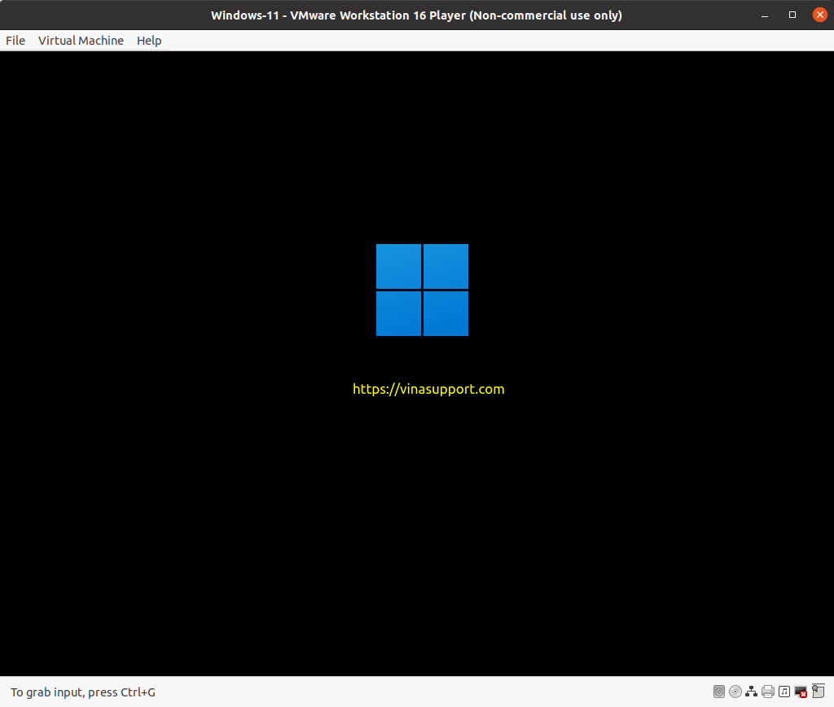The height and width of the screenshot is (707, 834).
Task: Click the network adapter status icon
Action: tap(752, 692)
